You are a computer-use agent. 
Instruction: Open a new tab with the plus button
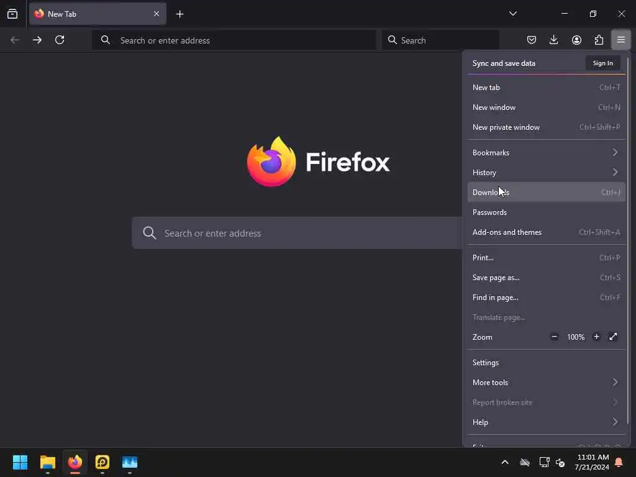point(179,14)
